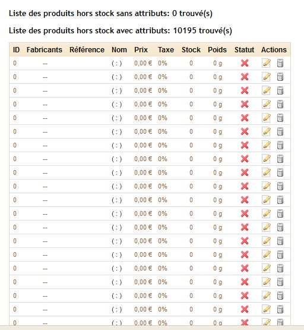Screen dimensions: 304x330
Task: Toggle the red X status in the first row
Action: click(245, 63)
